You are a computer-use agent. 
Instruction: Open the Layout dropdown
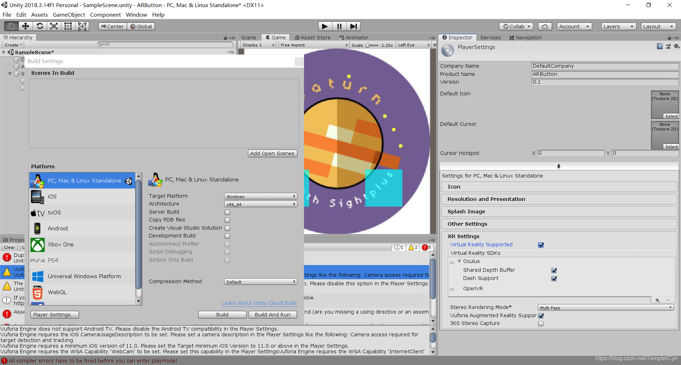click(x=658, y=27)
